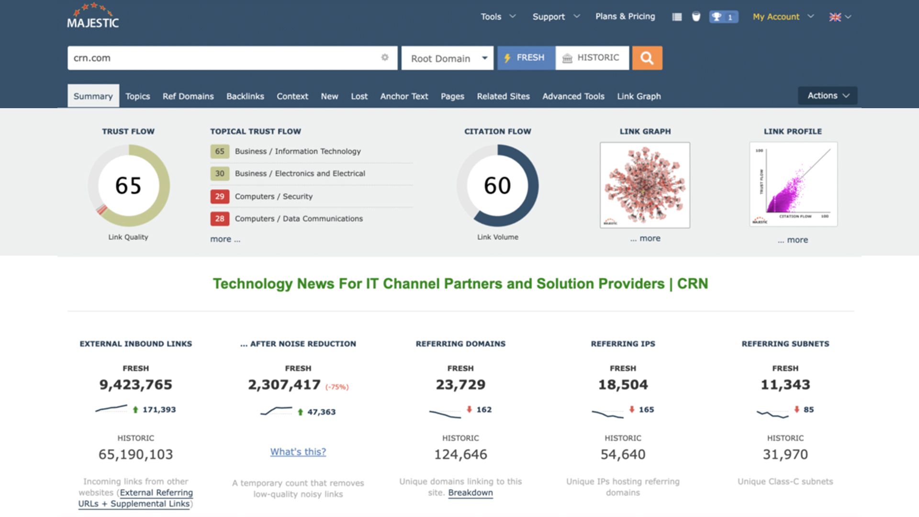
Task: Open the bucket icon in the header
Action: (696, 16)
